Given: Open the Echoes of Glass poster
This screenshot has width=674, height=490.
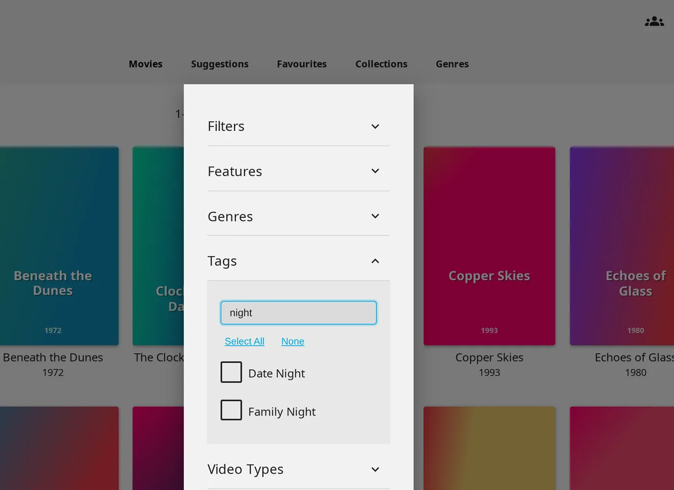Looking at the screenshot, I should [x=622, y=246].
